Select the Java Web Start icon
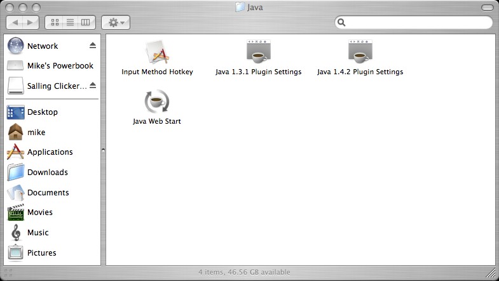Screen dimensions: 499x281 pyautogui.click(x=156, y=101)
